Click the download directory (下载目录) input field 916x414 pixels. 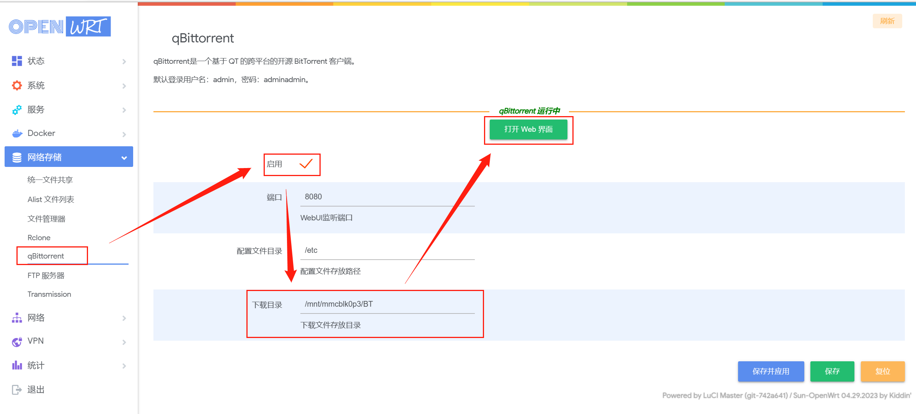[387, 304]
